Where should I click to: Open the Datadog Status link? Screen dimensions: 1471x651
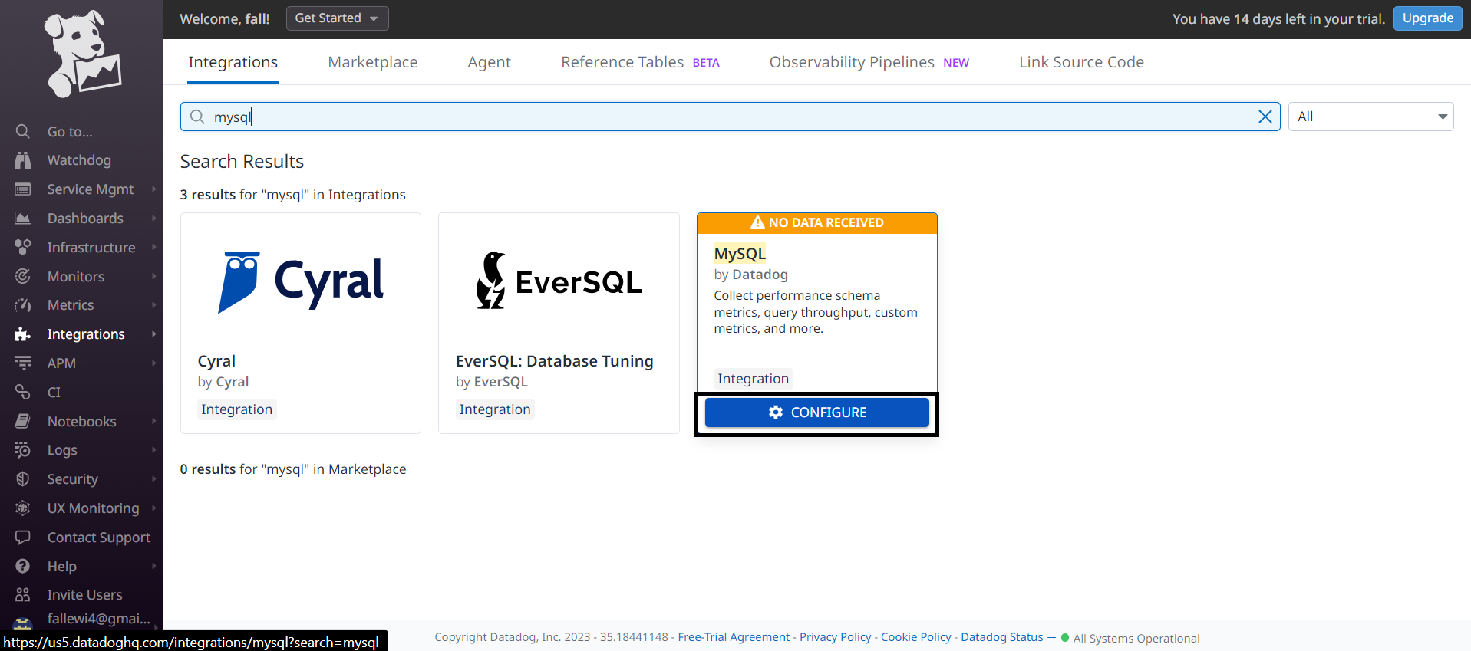[x=1002, y=637]
